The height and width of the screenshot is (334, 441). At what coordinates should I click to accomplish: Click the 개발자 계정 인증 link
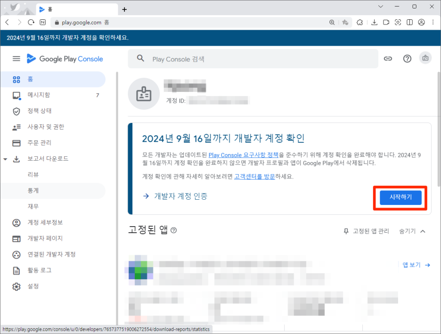pyautogui.click(x=180, y=196)
